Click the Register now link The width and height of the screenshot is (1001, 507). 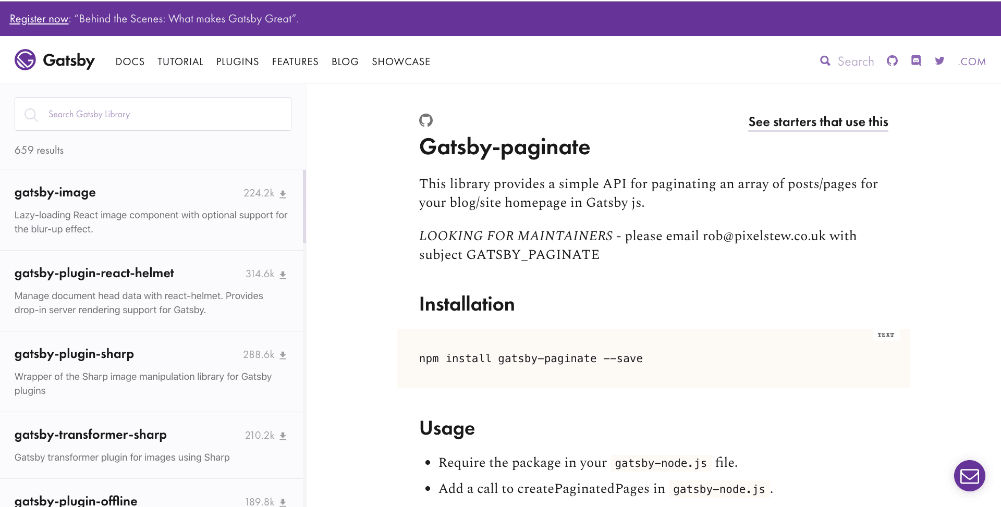coord(39,19)
